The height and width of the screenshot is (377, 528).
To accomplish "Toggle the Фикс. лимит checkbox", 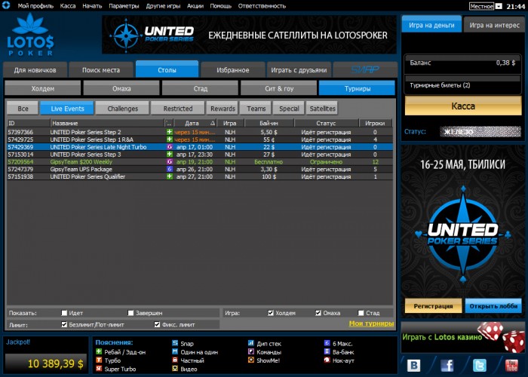I will [157, 324].
